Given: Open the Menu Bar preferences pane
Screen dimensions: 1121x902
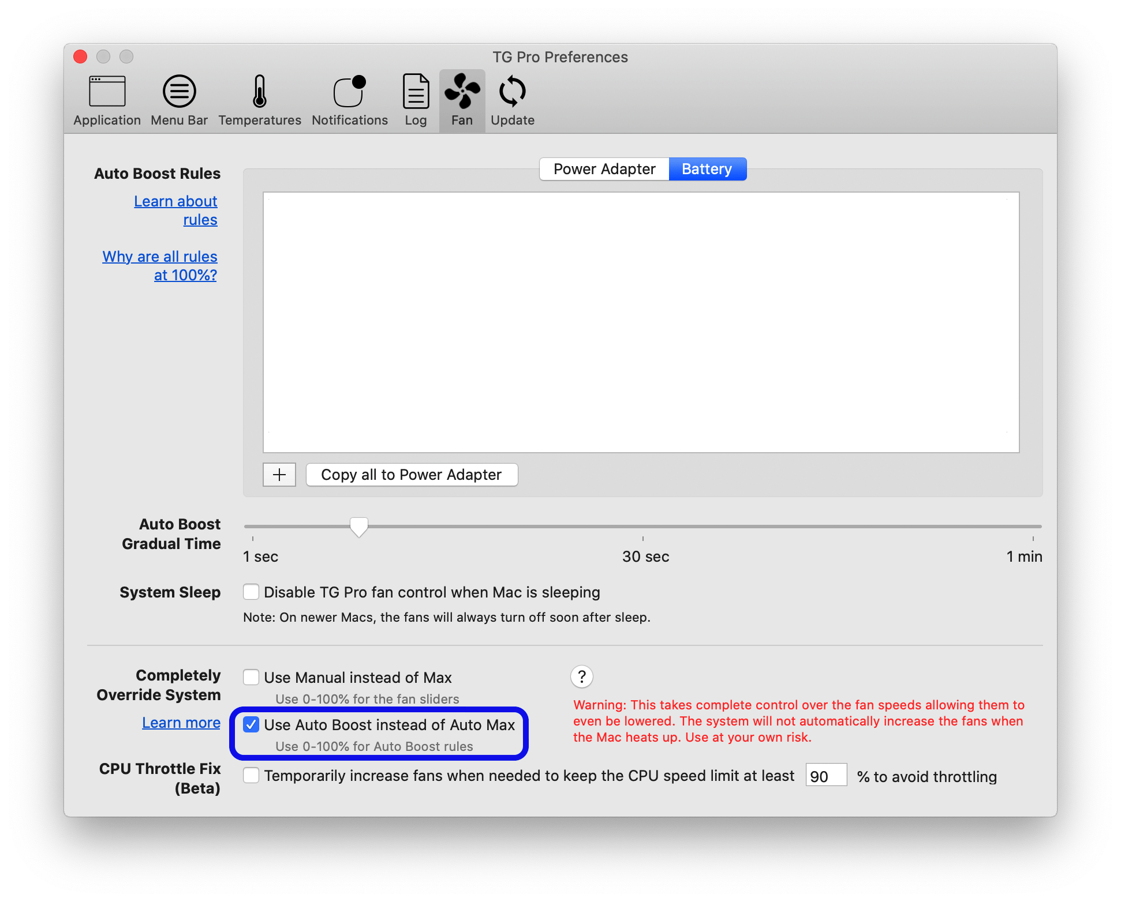Looking at the screenshot, I should [179, 101].
